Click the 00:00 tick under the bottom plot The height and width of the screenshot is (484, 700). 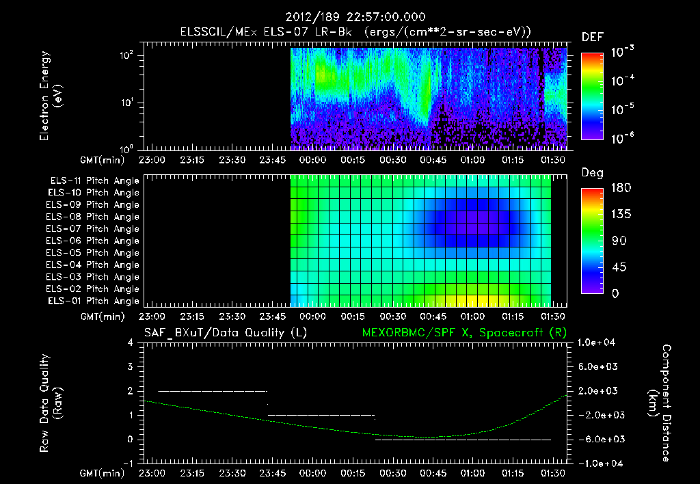312,473
